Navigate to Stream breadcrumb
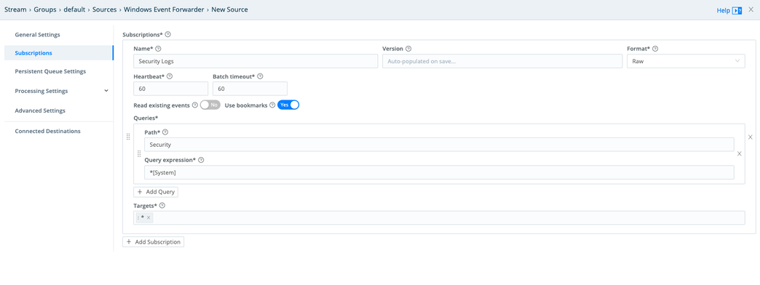 point(15,9)
